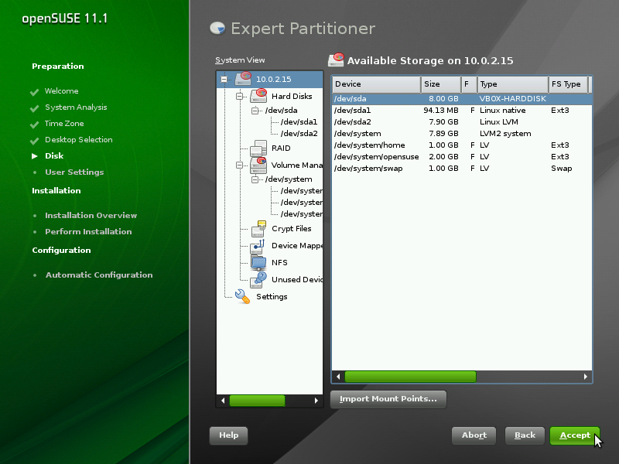Screen dimensions: 619x464
Task: Click Perform Installation in sidebar
Action: (x=88, y=231)
